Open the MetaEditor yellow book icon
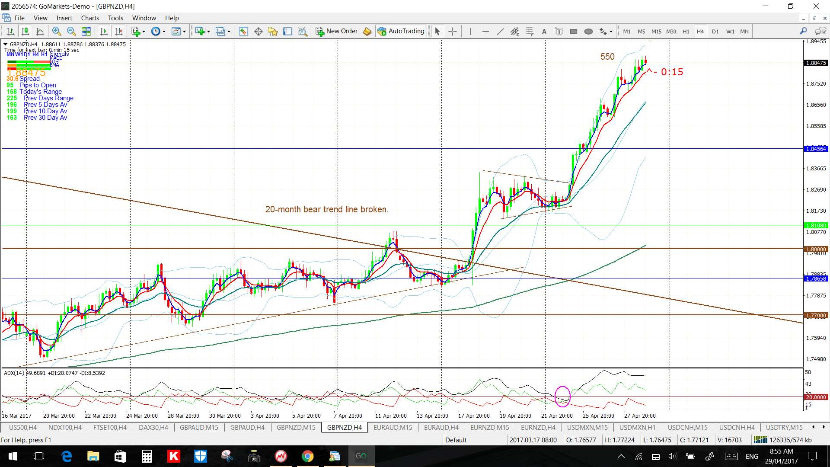Image resolution: width=830 pixels, height=467 pixels. tap(367, 31)
